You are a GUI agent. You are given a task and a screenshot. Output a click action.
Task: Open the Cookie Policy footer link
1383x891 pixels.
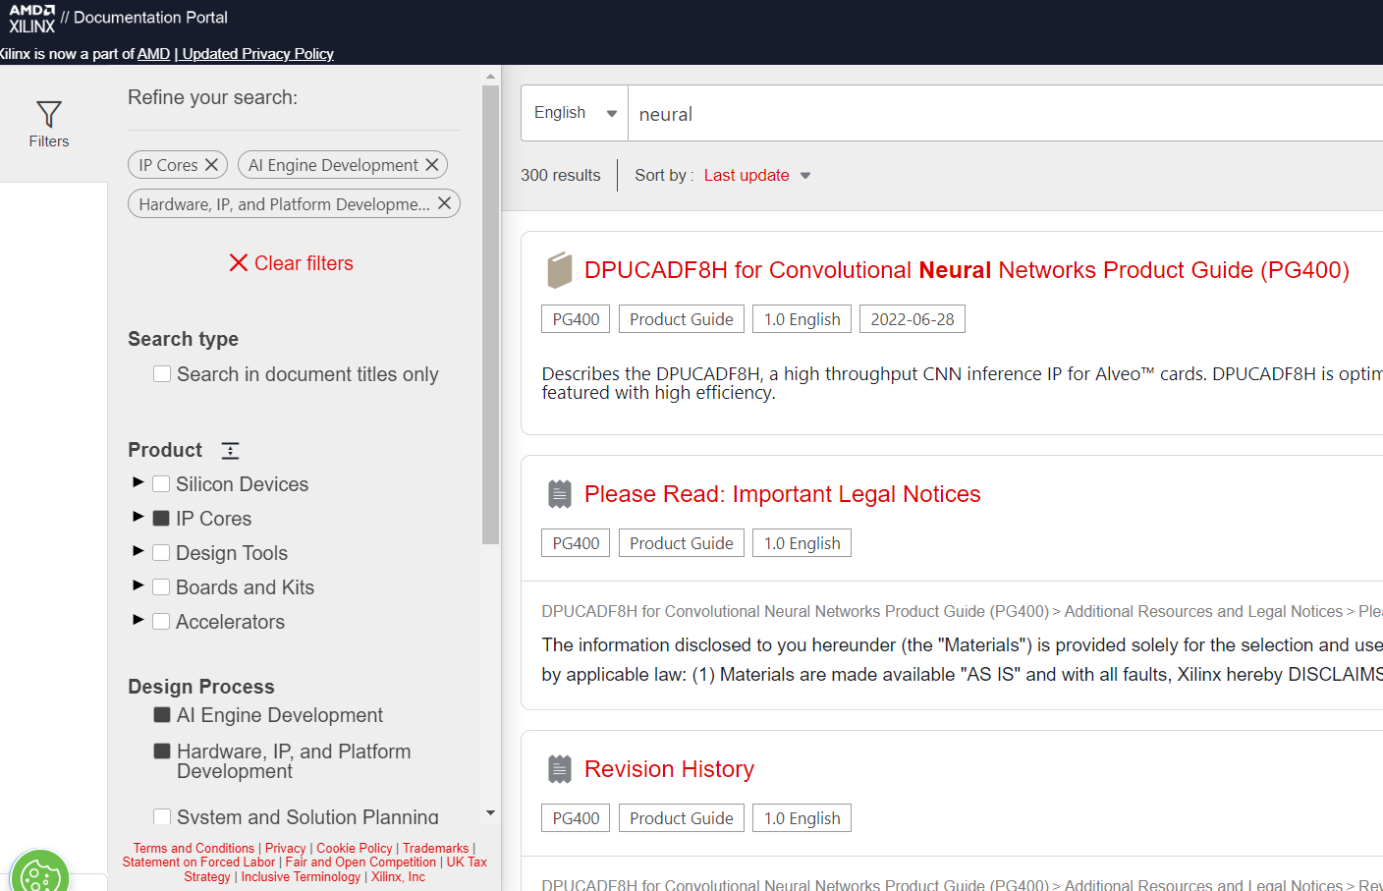point(355,848)
